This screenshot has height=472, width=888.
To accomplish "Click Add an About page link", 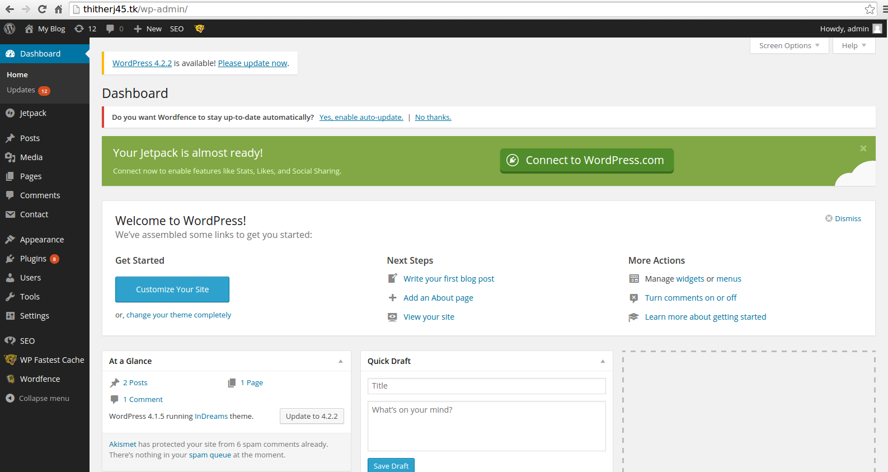I will pos(438,298).
